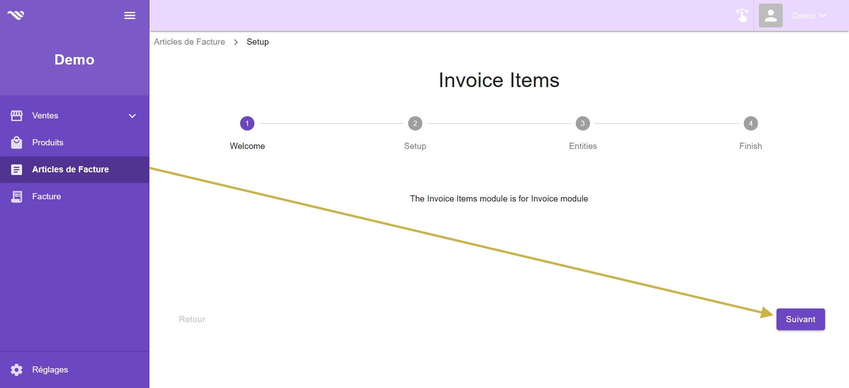Click the Retour button
Image resolution: width=849 pixels, height=388 pixels.
coord(192,320)
